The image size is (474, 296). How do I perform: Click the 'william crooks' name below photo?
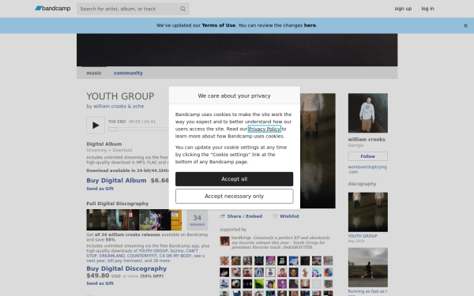[367, 140]
